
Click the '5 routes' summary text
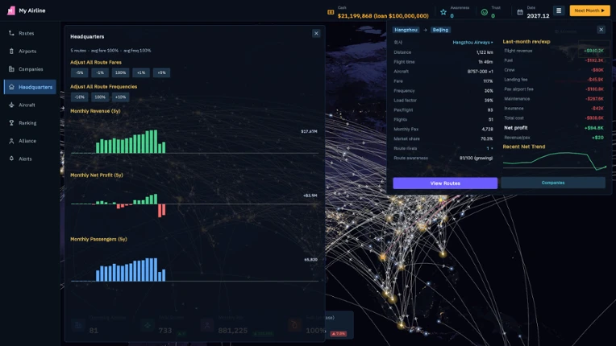point(78,51)
